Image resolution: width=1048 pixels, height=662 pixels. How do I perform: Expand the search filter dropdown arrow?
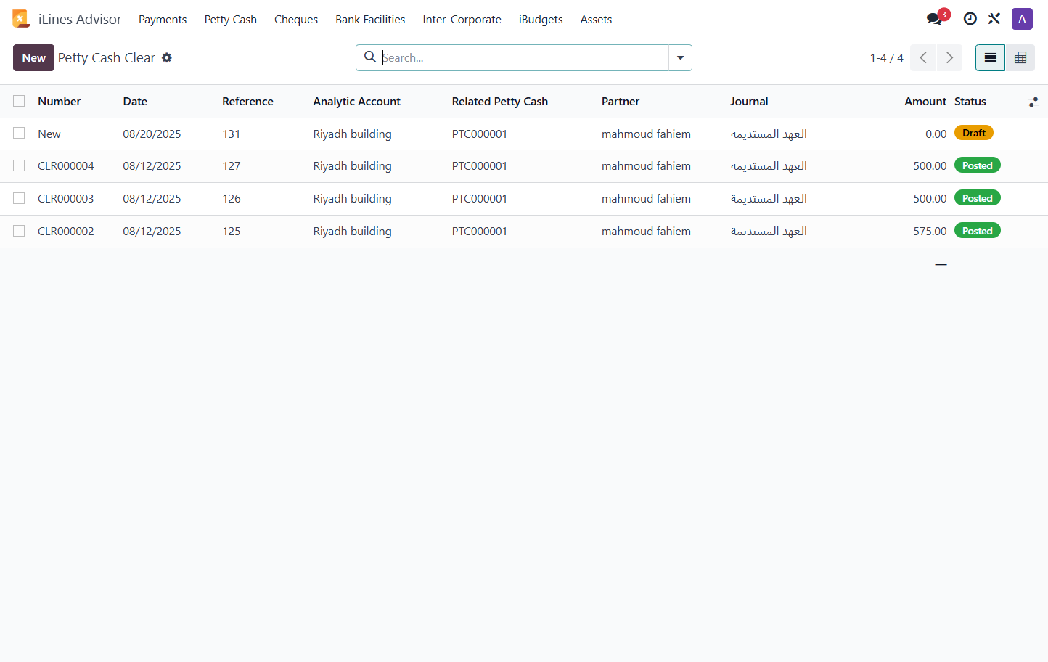pos(680,57)
